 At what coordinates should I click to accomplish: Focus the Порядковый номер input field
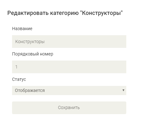click(69, 67)
